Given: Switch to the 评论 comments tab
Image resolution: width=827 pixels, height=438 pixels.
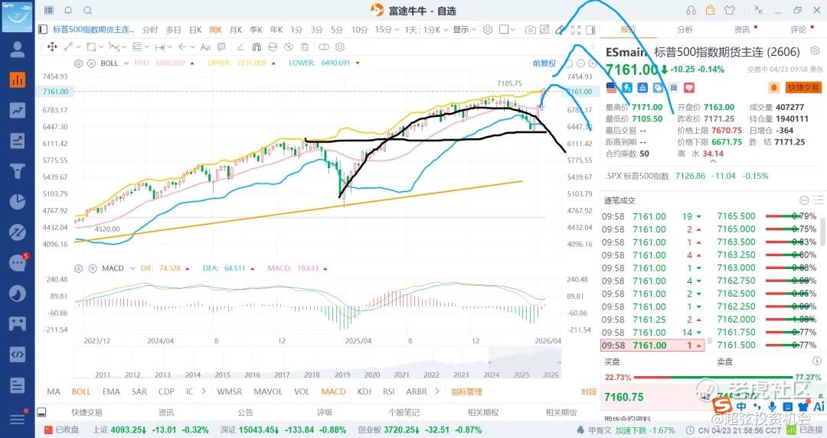Looking at the screenshot, I should 798,30.
